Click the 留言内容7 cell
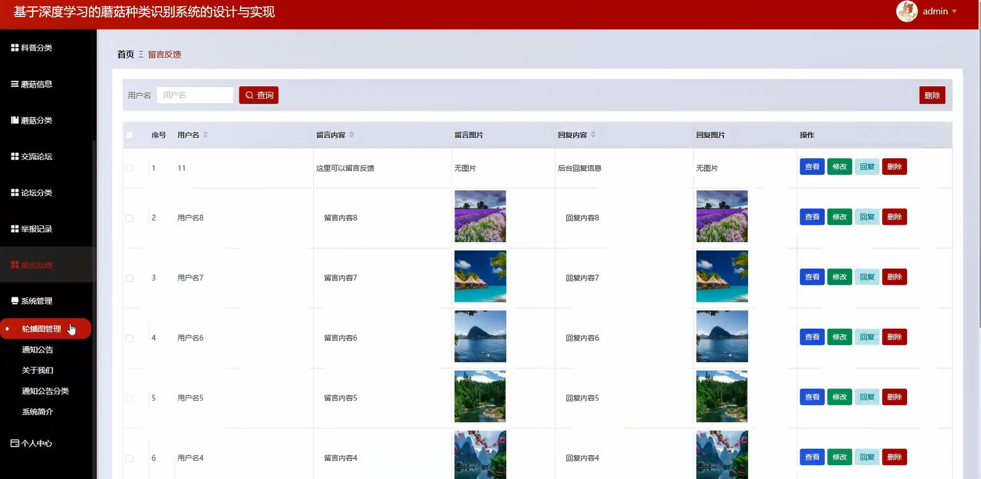981x479 pixels. 340,277
